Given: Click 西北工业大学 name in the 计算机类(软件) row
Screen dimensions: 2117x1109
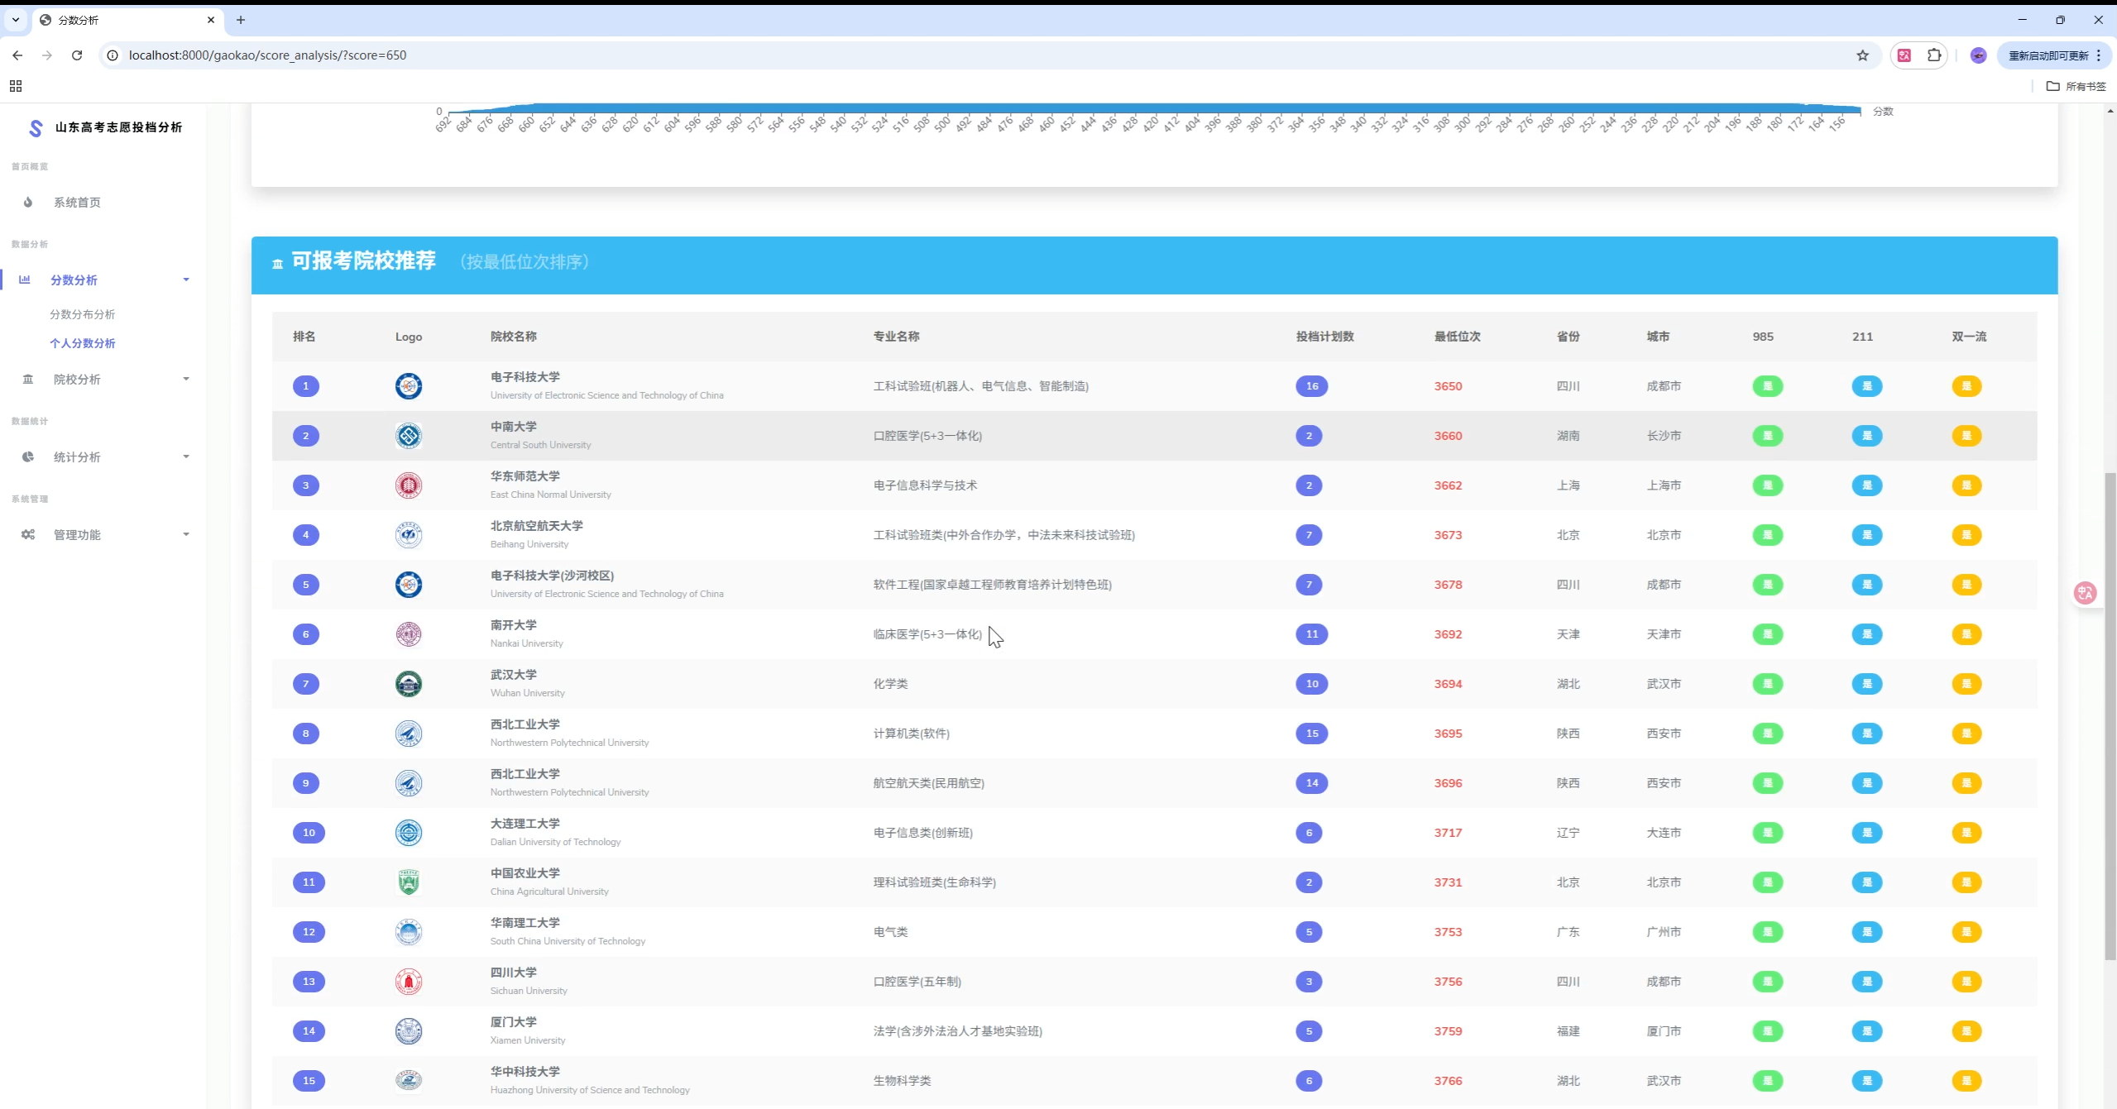Looking at the screenshot, I should point(525,724).
